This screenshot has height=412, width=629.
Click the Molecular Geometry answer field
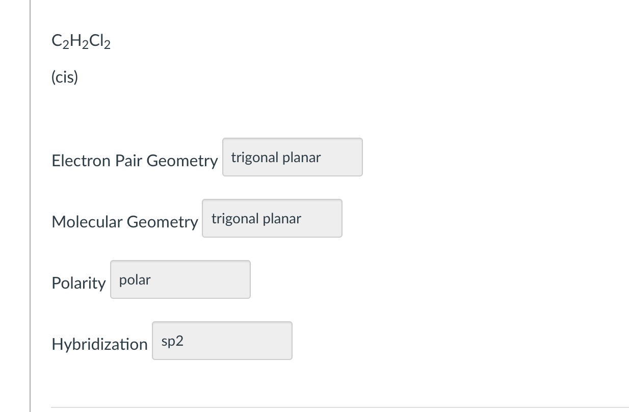pyautogui.click(x=272, y=218)
